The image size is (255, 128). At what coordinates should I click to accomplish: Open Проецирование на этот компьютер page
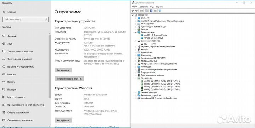pos(26,105)
